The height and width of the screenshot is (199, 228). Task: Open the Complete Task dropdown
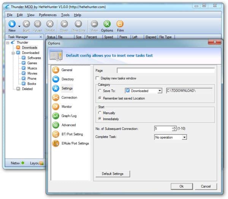[x=184, y=137]
